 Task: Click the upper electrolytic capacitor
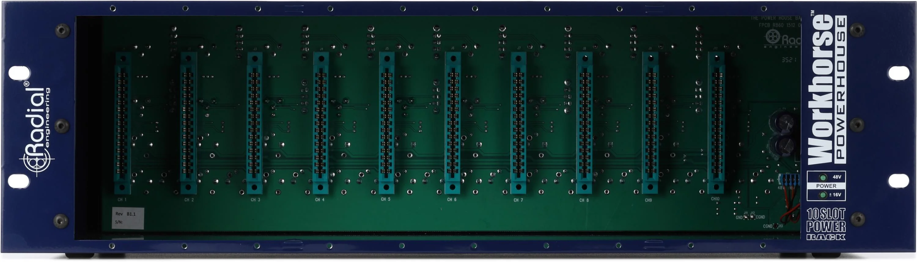(784, 123)
